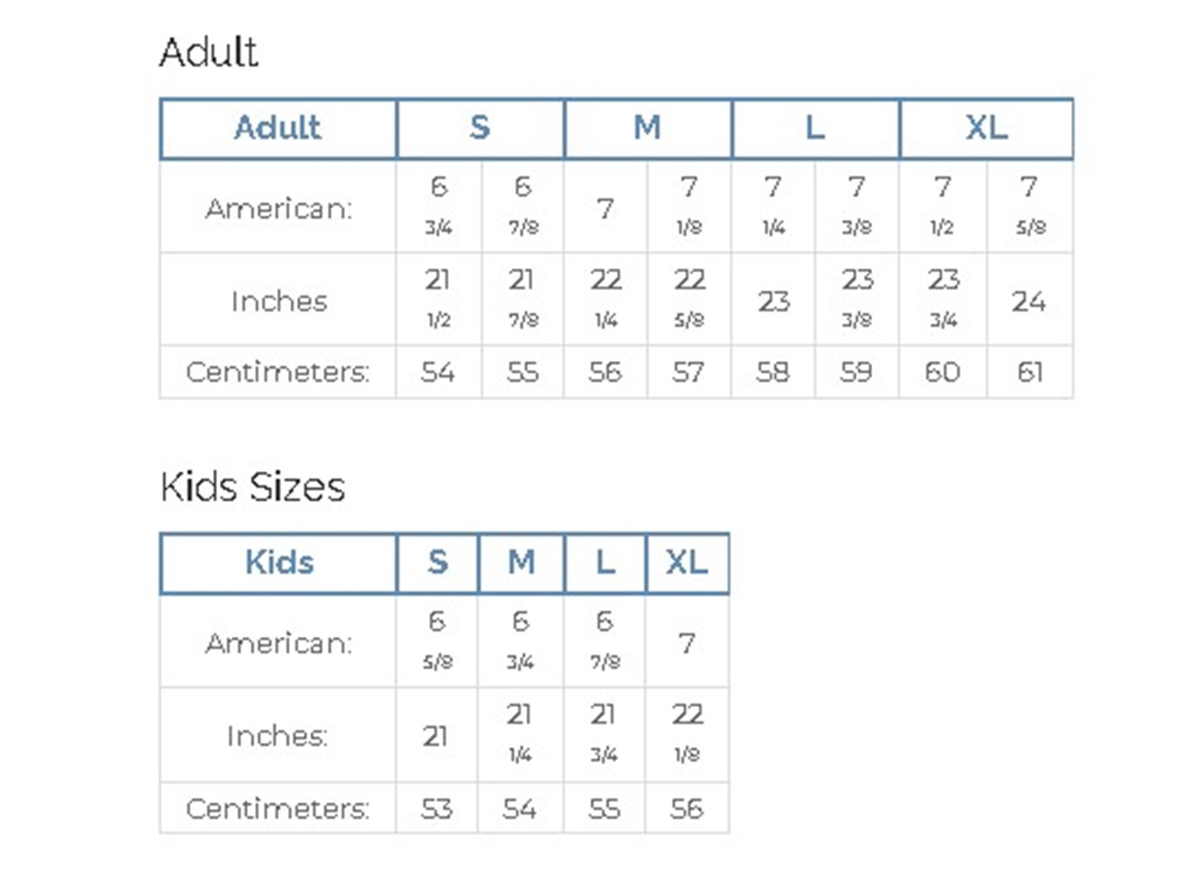Viewport: 1200px width, 876px height.
Task: Click the plain 'Adult' heading above the table
Action: coord(208,53)
